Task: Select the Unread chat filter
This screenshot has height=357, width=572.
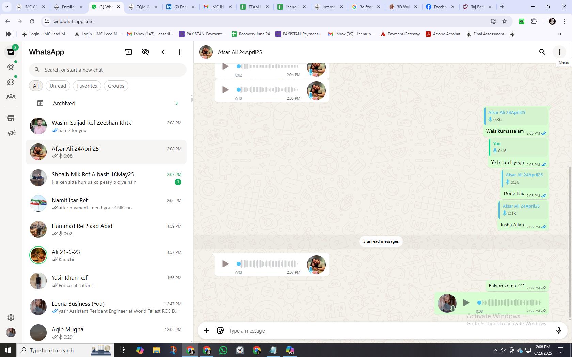Action: click(58, 86)
